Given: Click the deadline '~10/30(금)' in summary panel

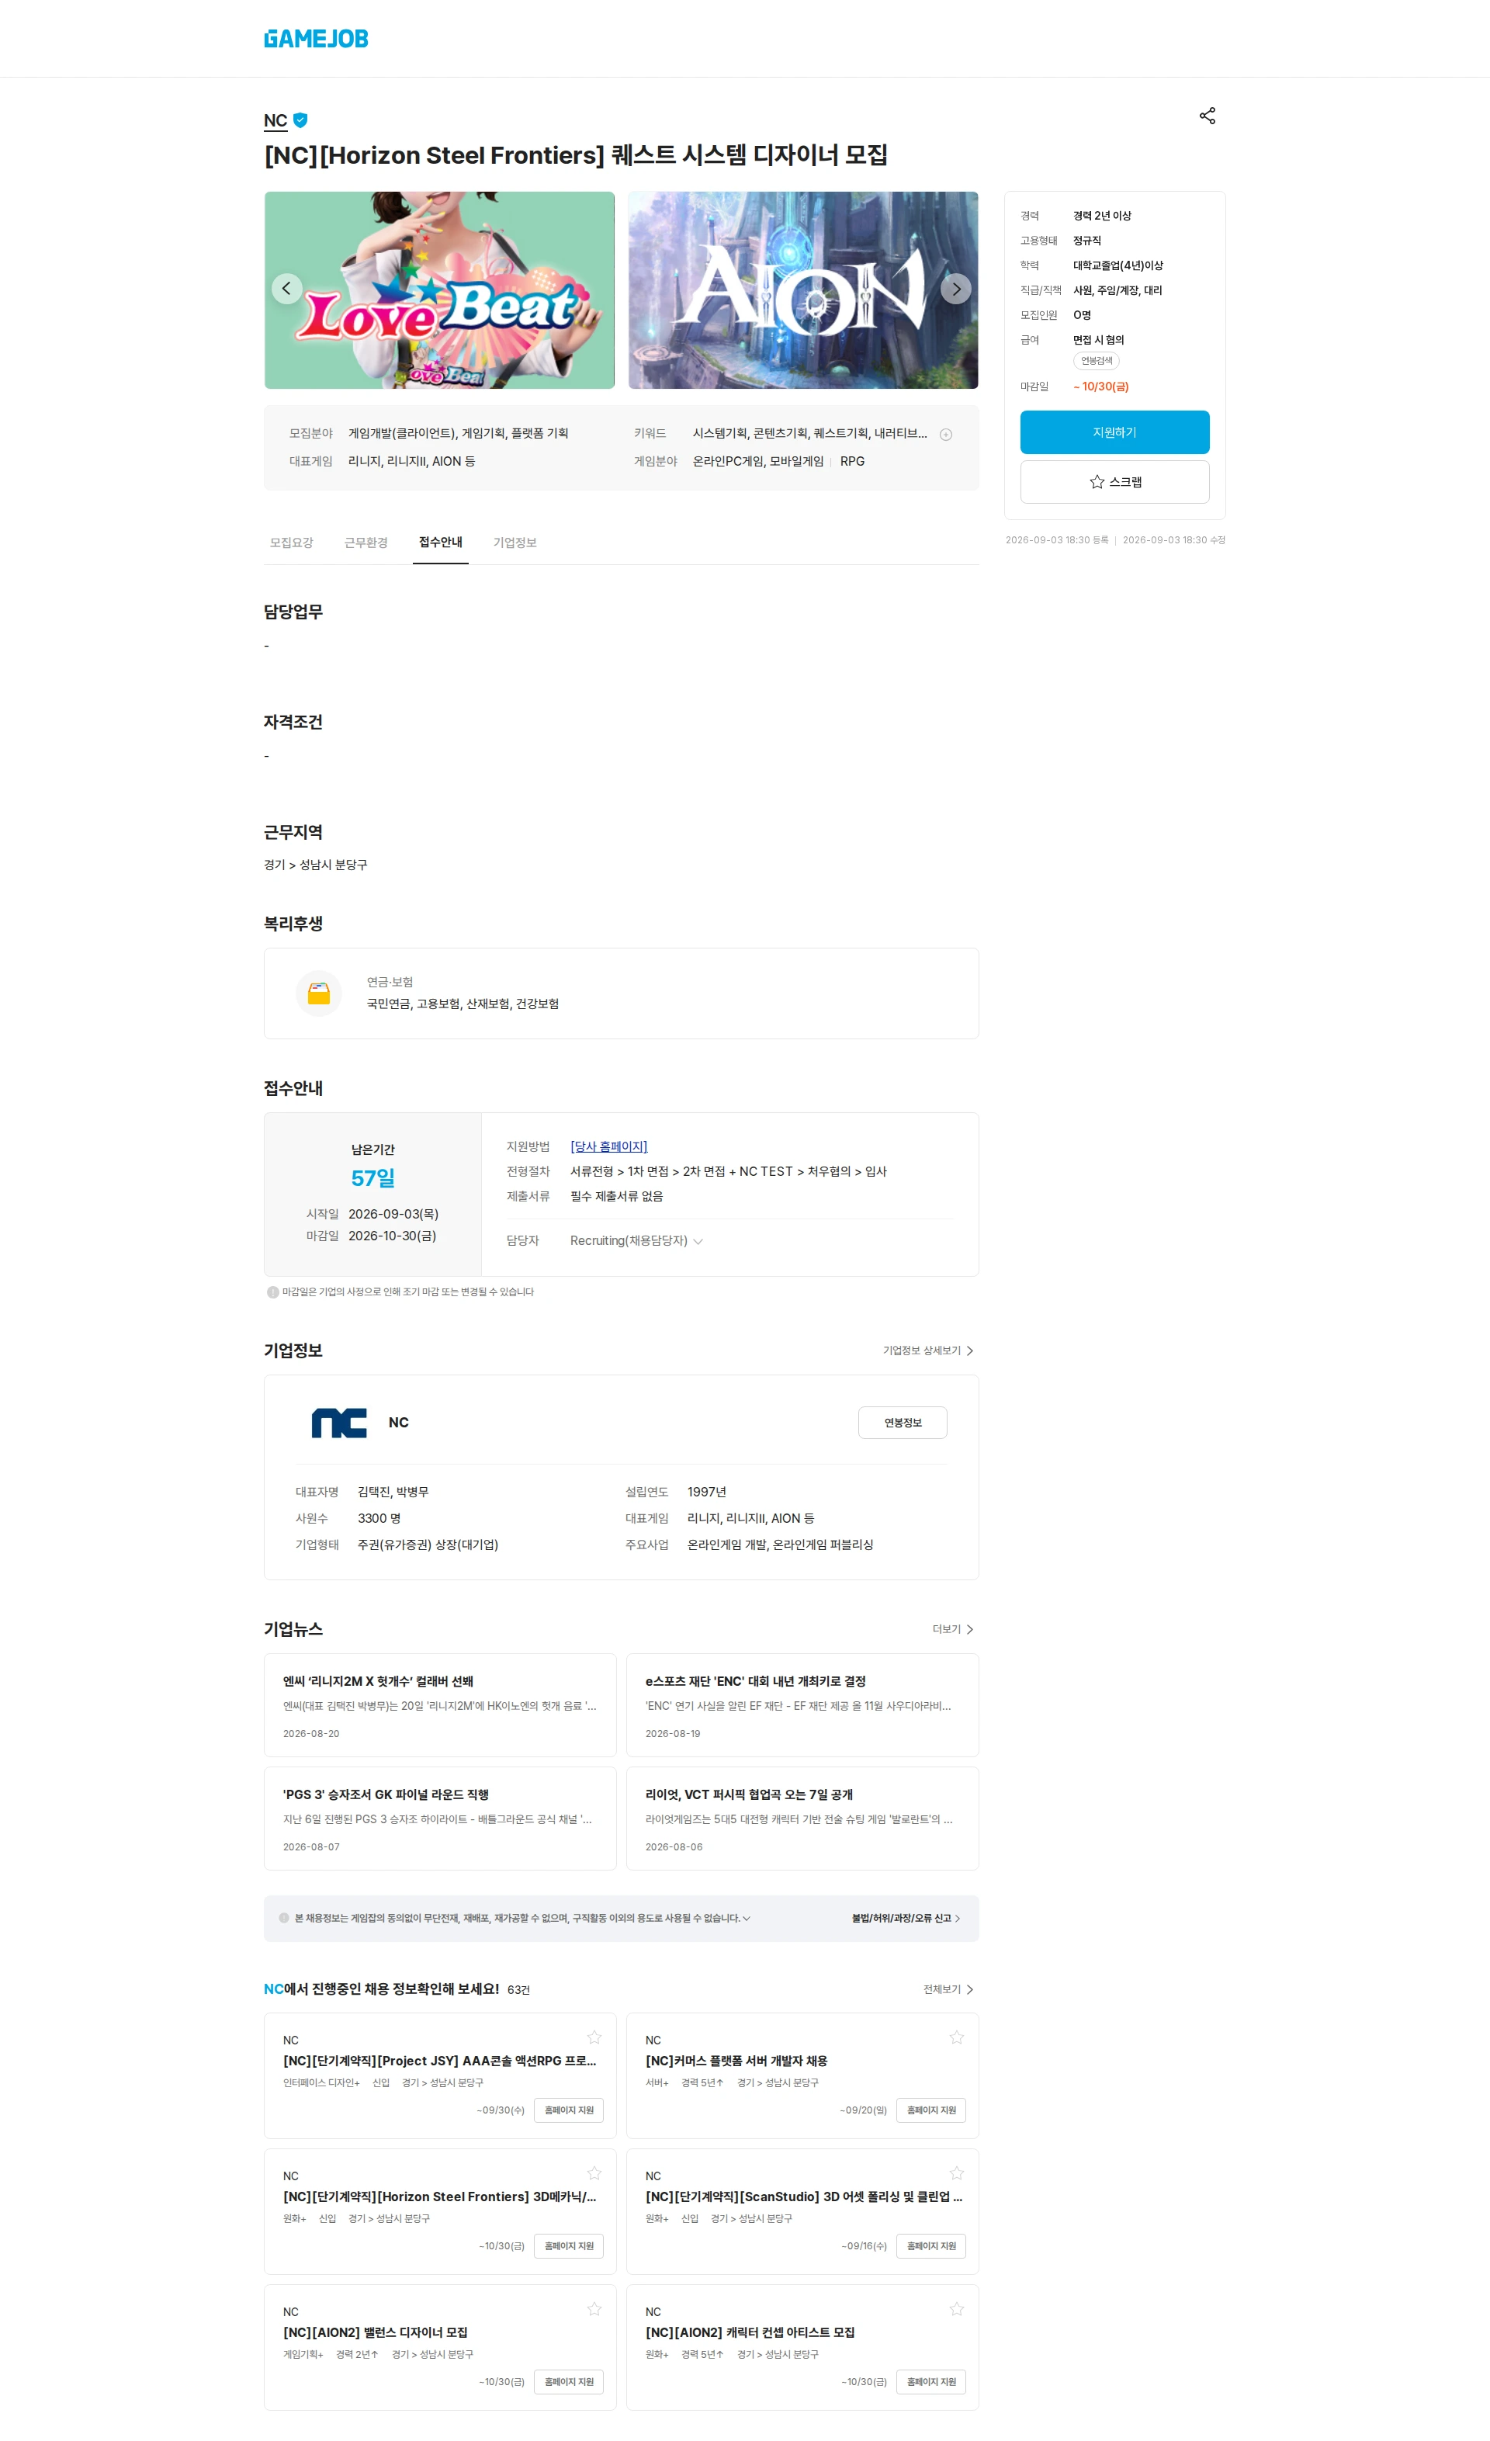Looking at the screenshot, I should pyautogui.click(x=1100, y=387).
